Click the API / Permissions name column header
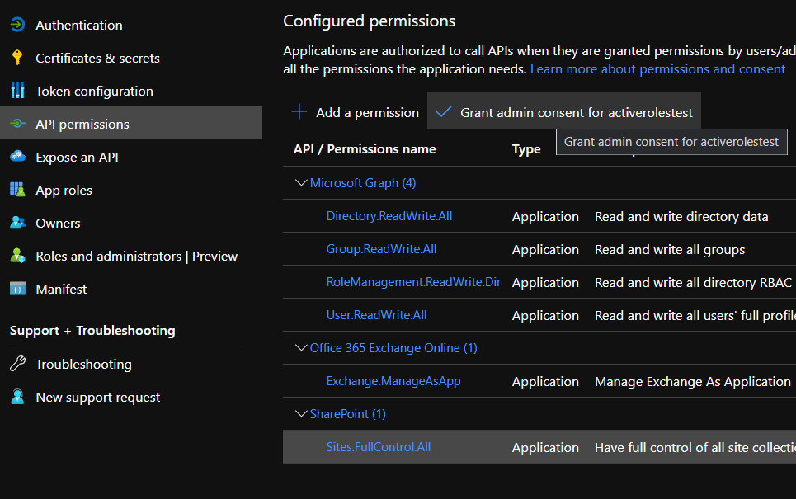 (365, 148)
